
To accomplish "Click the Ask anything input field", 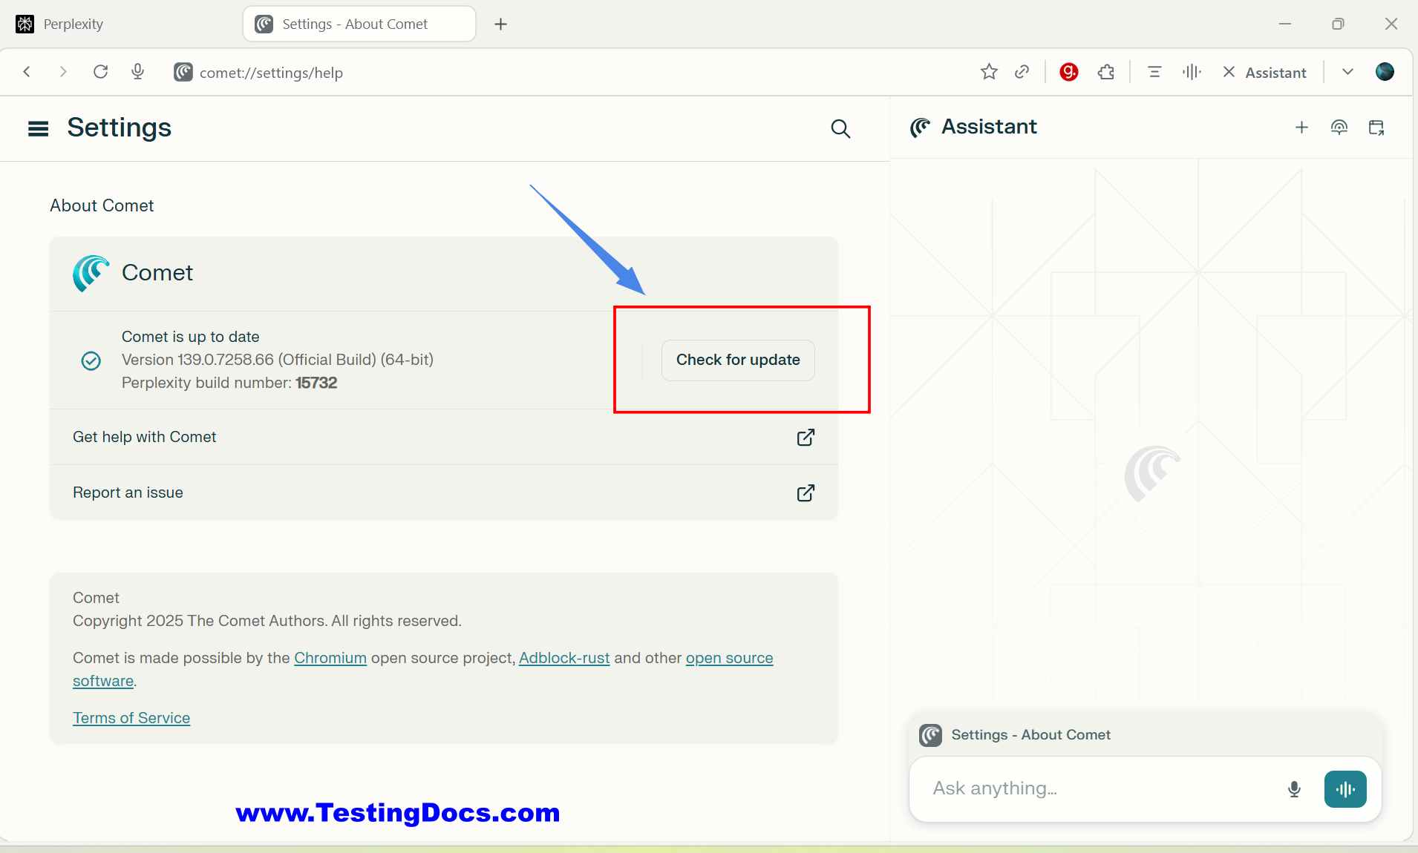I will point(1099,788).
